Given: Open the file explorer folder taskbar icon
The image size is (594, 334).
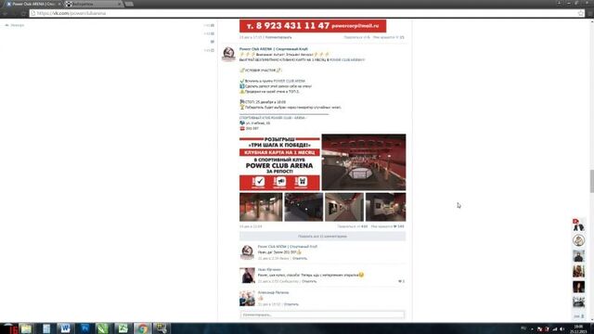Looking at the screenshot, I should [x=27, y=328].
